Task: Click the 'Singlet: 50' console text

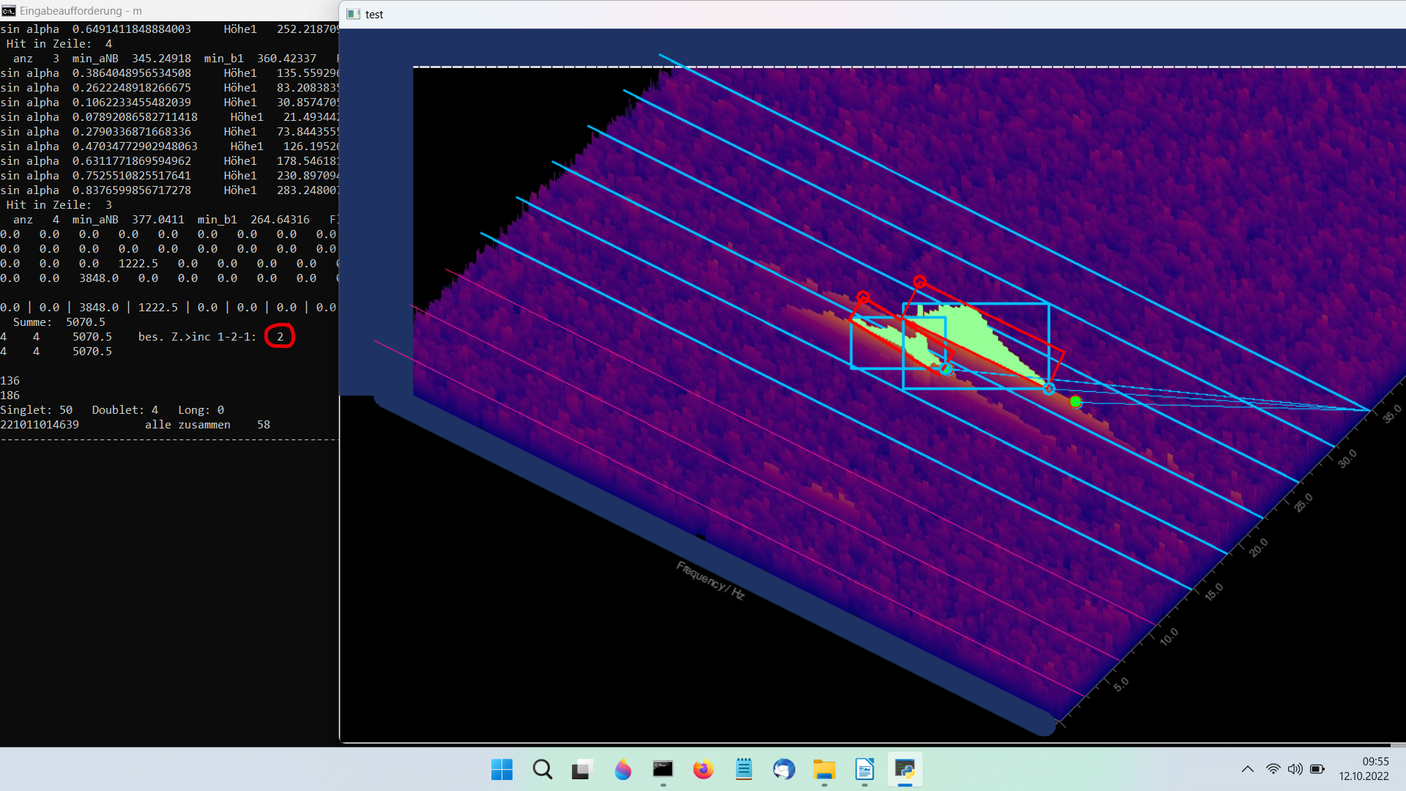Action: (37, 410)
